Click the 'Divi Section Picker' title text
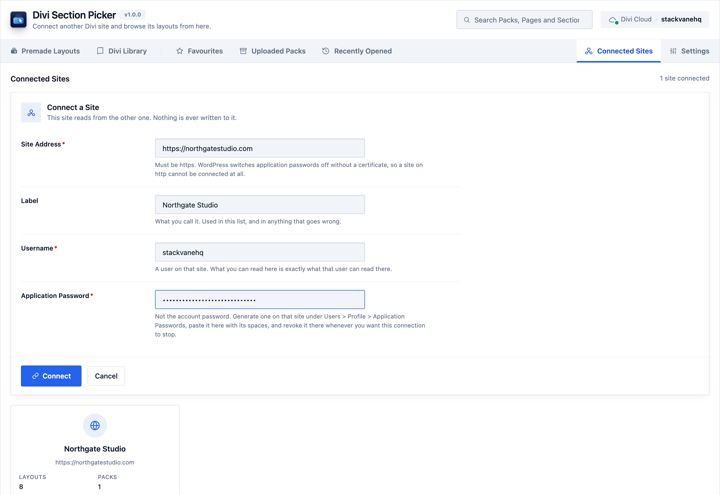The image size is (720, 495). pyautogui.click(x=74, y=15)
